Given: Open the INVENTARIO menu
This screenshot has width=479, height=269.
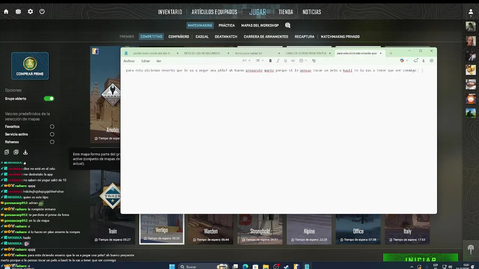Looking at the screenshot, I should (x=170, y=12).
